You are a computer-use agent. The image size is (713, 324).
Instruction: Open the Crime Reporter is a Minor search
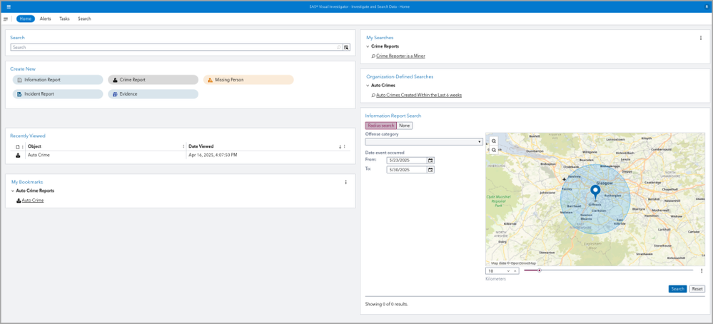[400, 56]
